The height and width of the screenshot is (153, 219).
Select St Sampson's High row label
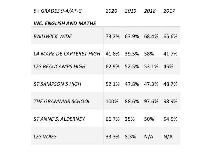(57, 84)
